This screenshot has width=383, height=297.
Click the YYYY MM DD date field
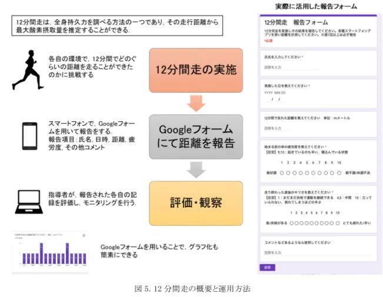pyautogui.click(x=275, y=99)
